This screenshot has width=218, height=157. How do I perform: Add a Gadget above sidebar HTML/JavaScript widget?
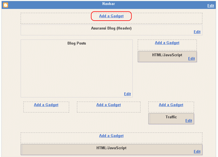167,43
